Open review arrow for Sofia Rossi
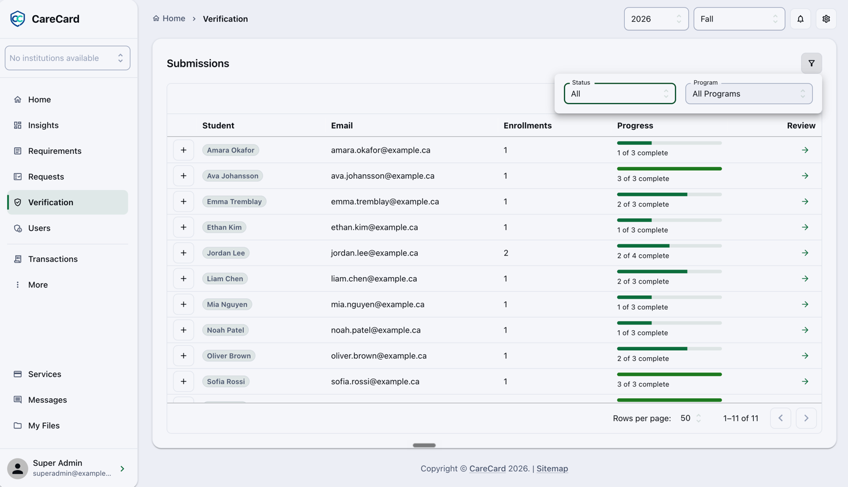This screenshot has height=487, width=848. [805, 382]
